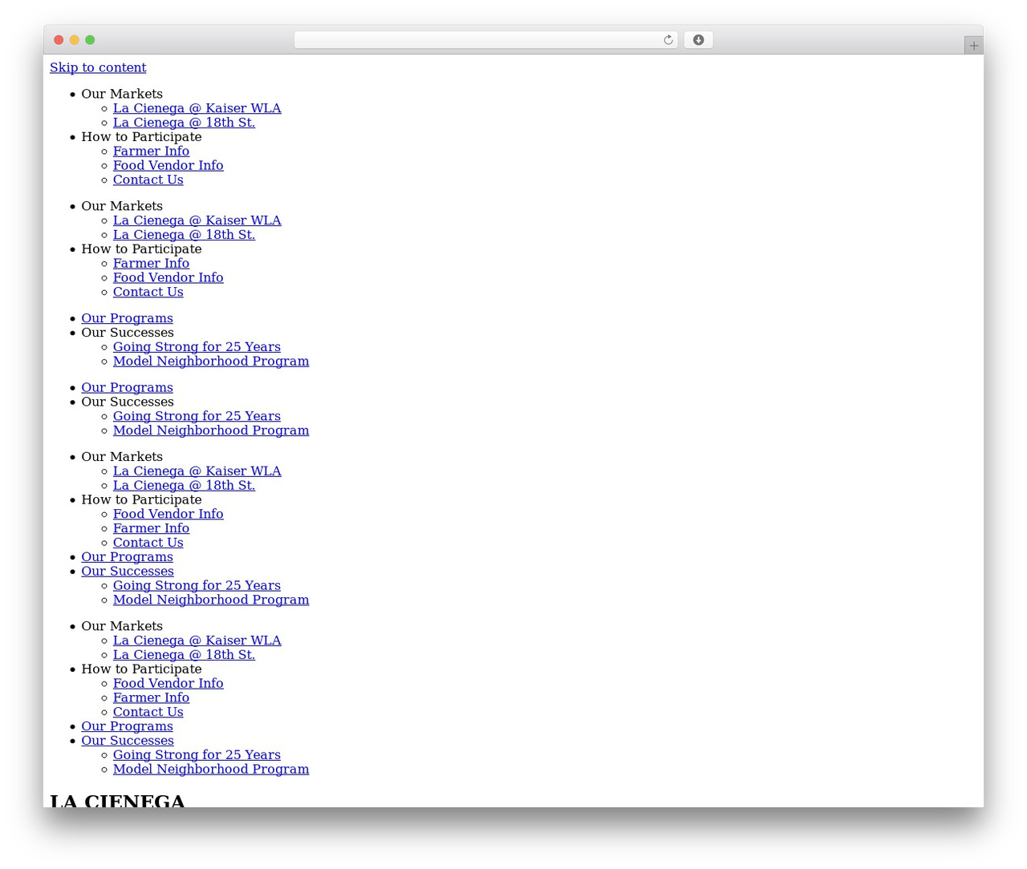
Task: Open the last Our Successes link
Action: [127, 741]
